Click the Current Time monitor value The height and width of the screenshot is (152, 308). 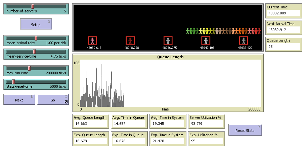coord(283,13)
